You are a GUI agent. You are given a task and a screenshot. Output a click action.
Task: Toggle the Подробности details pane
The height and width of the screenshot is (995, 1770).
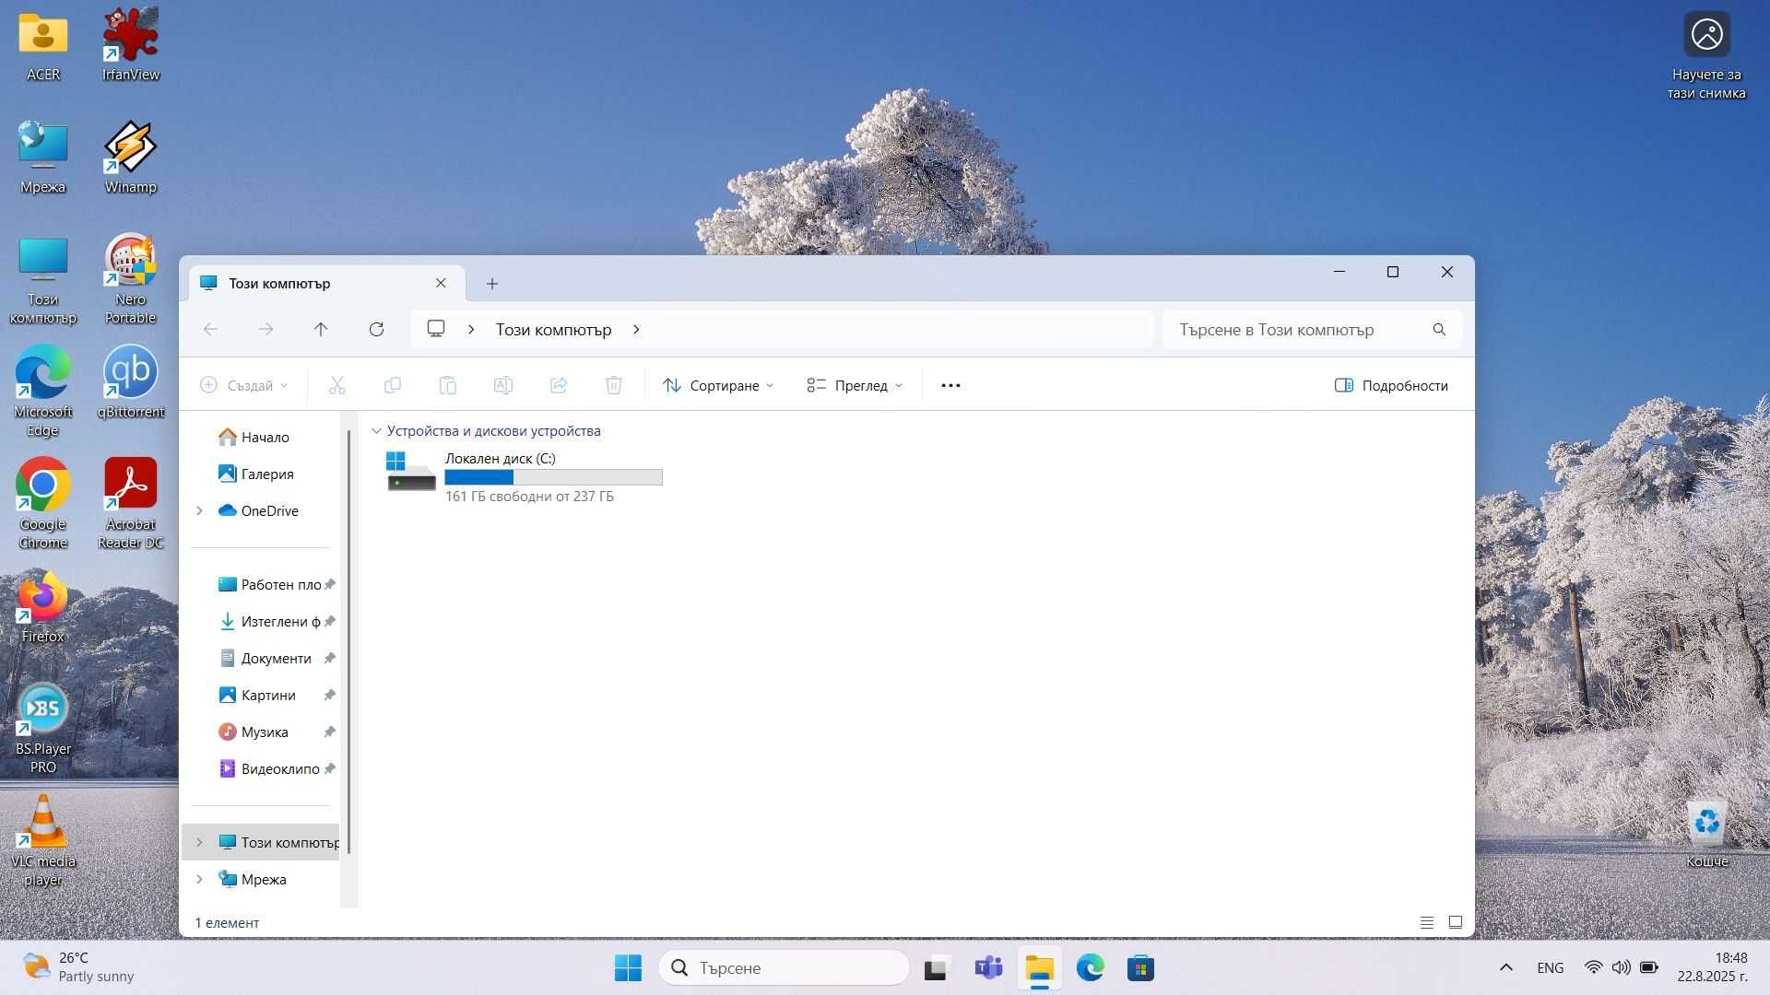(x=1391, y=385)
